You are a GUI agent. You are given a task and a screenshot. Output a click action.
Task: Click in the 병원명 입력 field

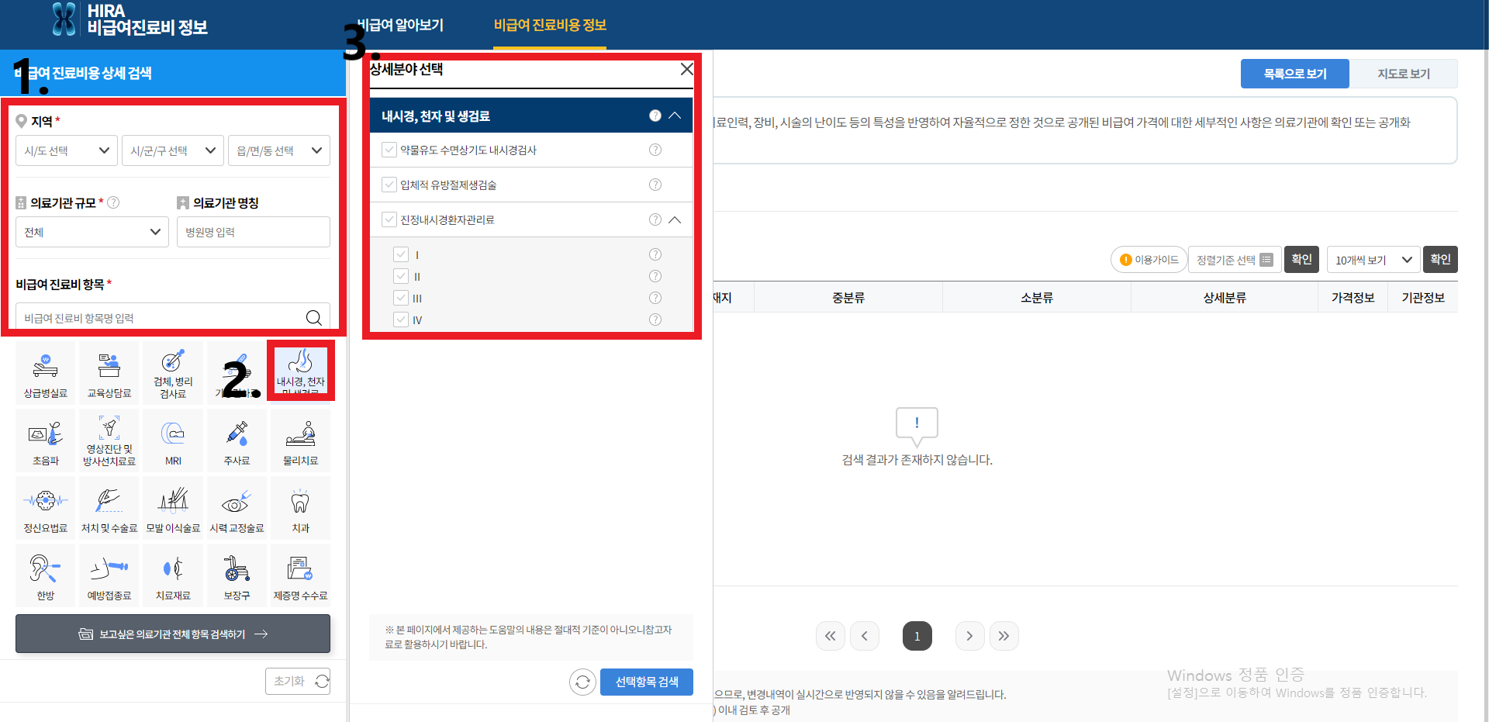(x=254, y=232)
